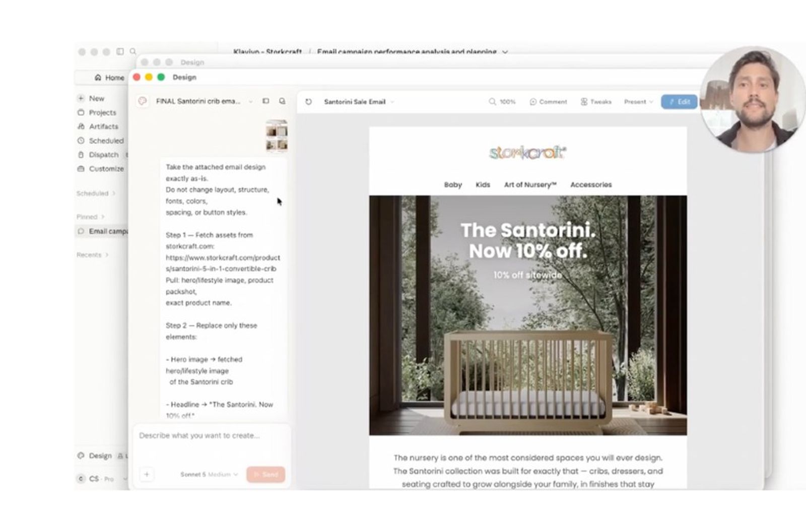
Task: Click the text Step 2 — Replace only these
Action: (x=211, y=326)
